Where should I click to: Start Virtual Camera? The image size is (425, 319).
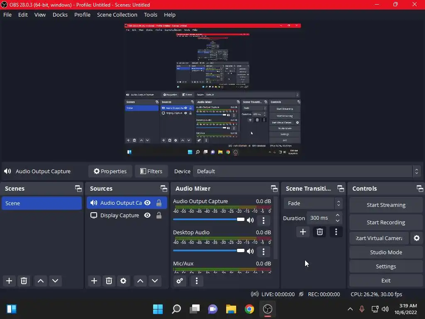pos(379,238)
